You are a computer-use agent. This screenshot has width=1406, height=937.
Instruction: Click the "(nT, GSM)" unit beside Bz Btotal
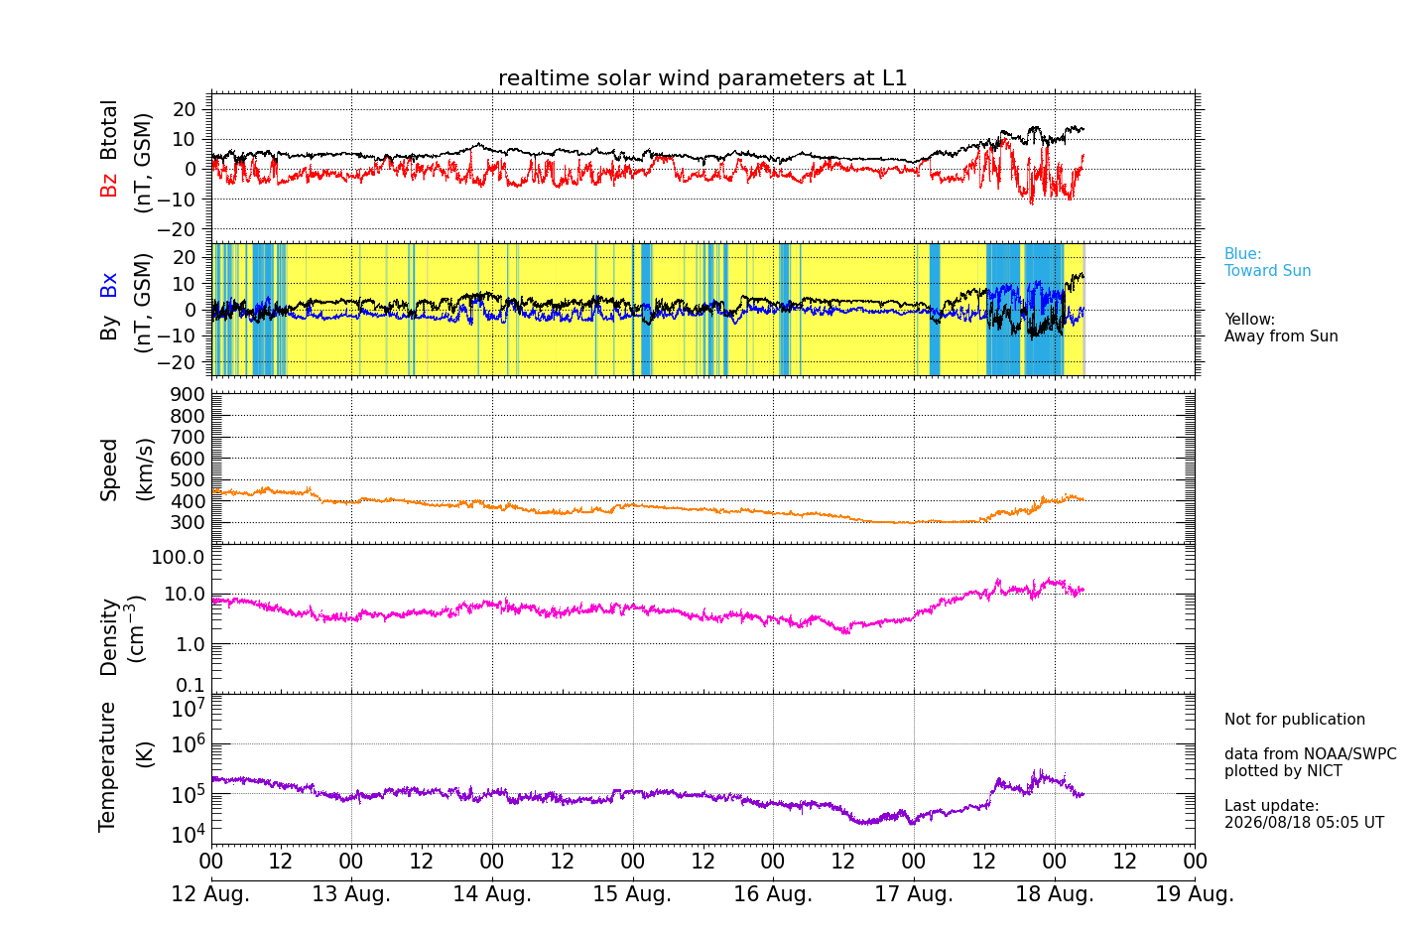click(143, 163)
